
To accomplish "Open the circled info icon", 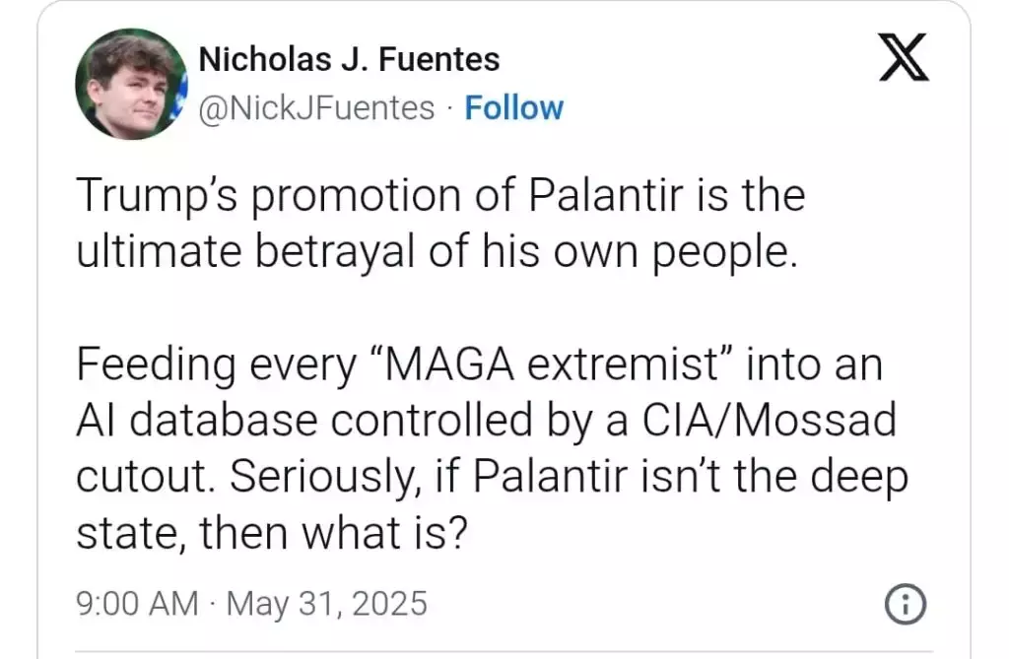I will pyautogui.click(x=905, y=604).
